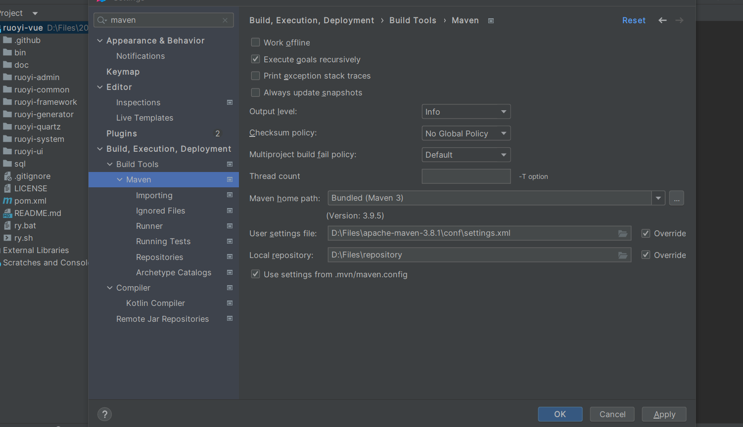Image resolution: width=743 pixels, height=427 pixels.
Task: Click project-level icon next to Remote Jar Repositories
Action: coord(230,319)
